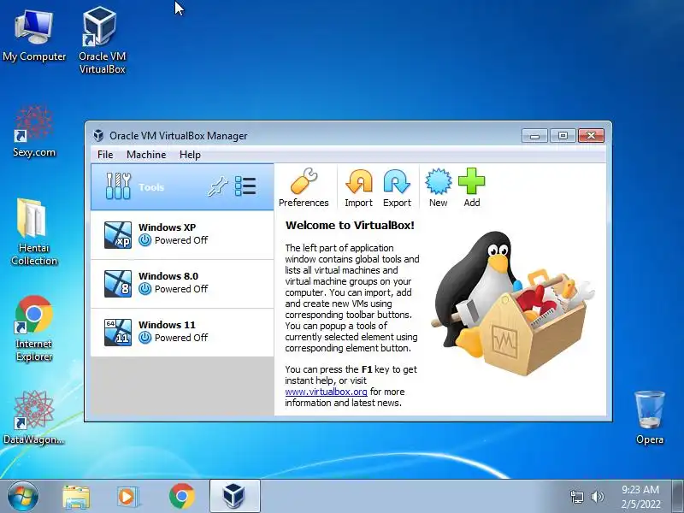Image resolution: width=684 pixels, height=513 pixels.
Task: Click the network tray icon
Action: coord(576,497)
